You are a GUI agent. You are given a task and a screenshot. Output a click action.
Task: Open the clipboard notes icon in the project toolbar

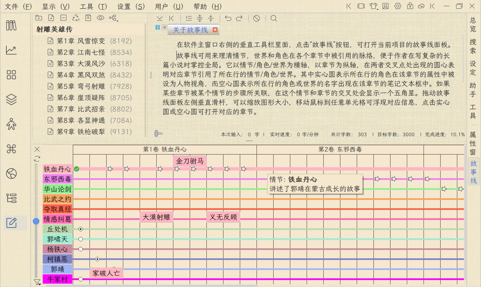[x=88, y=18]
